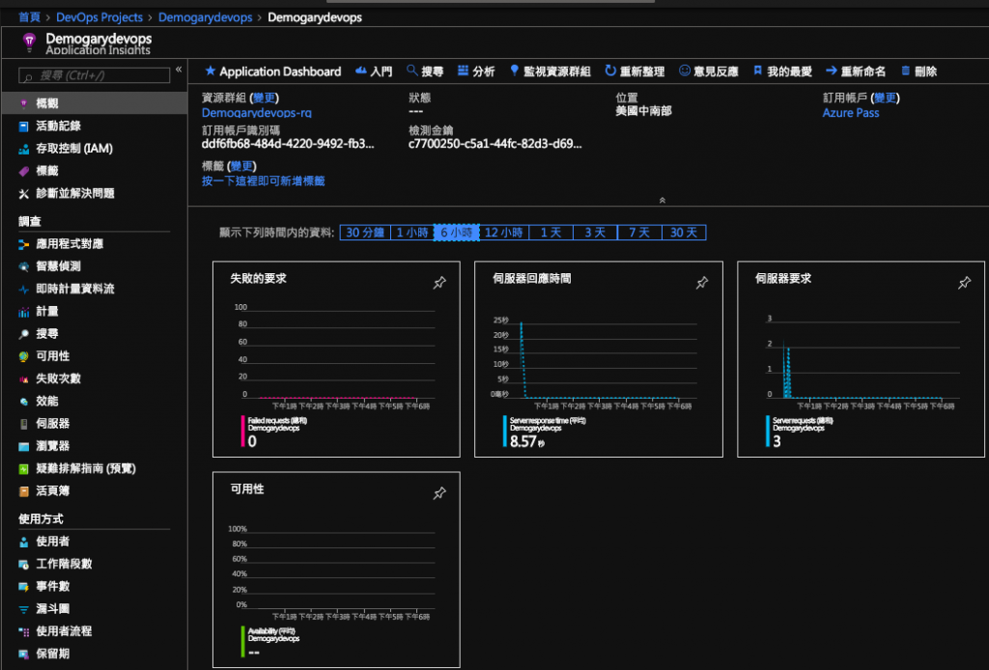This screenshot has height=670, width=989.
Task: Click the 入門 cloud icon
Action: 361,70
